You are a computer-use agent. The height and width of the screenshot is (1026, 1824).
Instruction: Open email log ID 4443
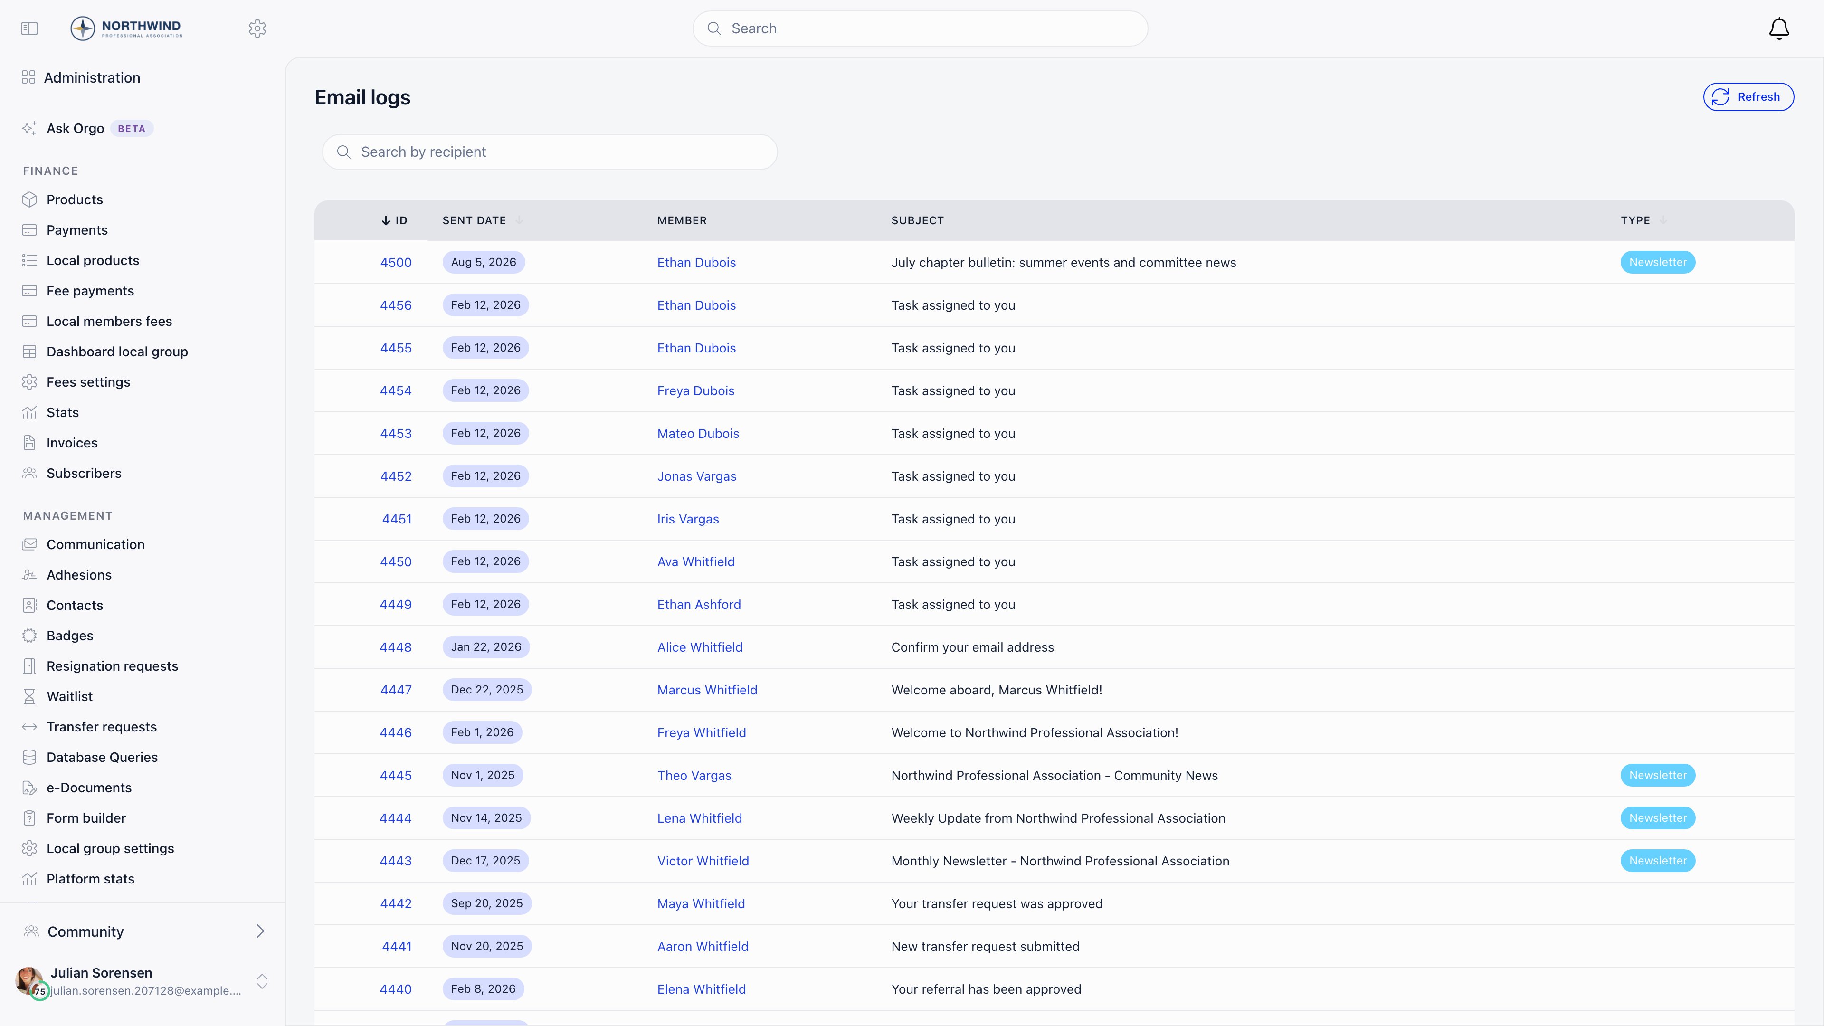(395, 861)
